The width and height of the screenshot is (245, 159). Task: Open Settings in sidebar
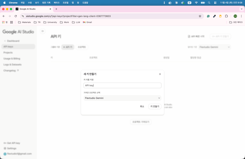(x=10, y=148)
